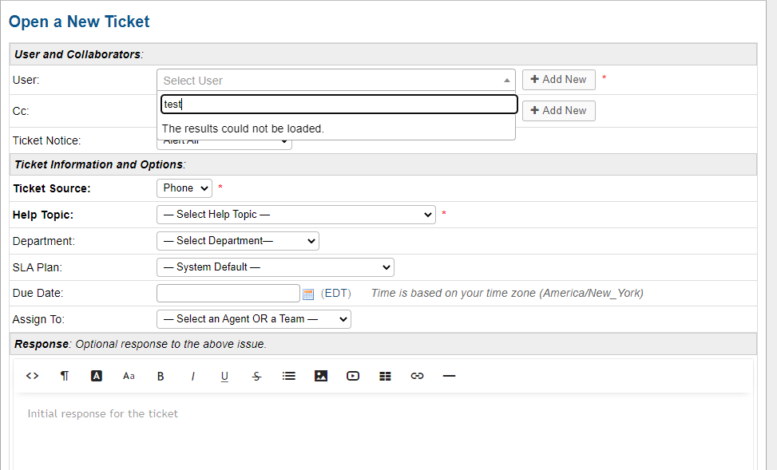Open the font size icon
Viewport: 777px width, 470px height.
(129, 376)
